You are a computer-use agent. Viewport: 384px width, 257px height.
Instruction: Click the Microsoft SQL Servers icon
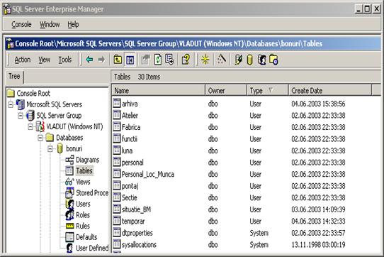tap(21, 104)
